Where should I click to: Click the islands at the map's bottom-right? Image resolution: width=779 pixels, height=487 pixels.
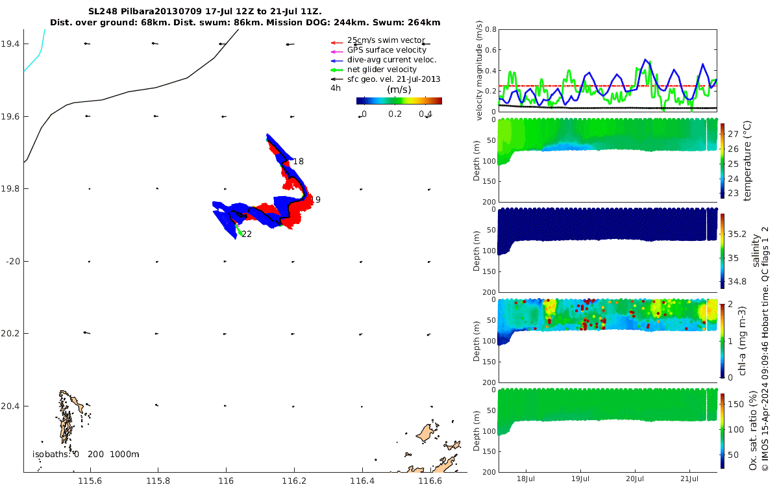point(431,448)
